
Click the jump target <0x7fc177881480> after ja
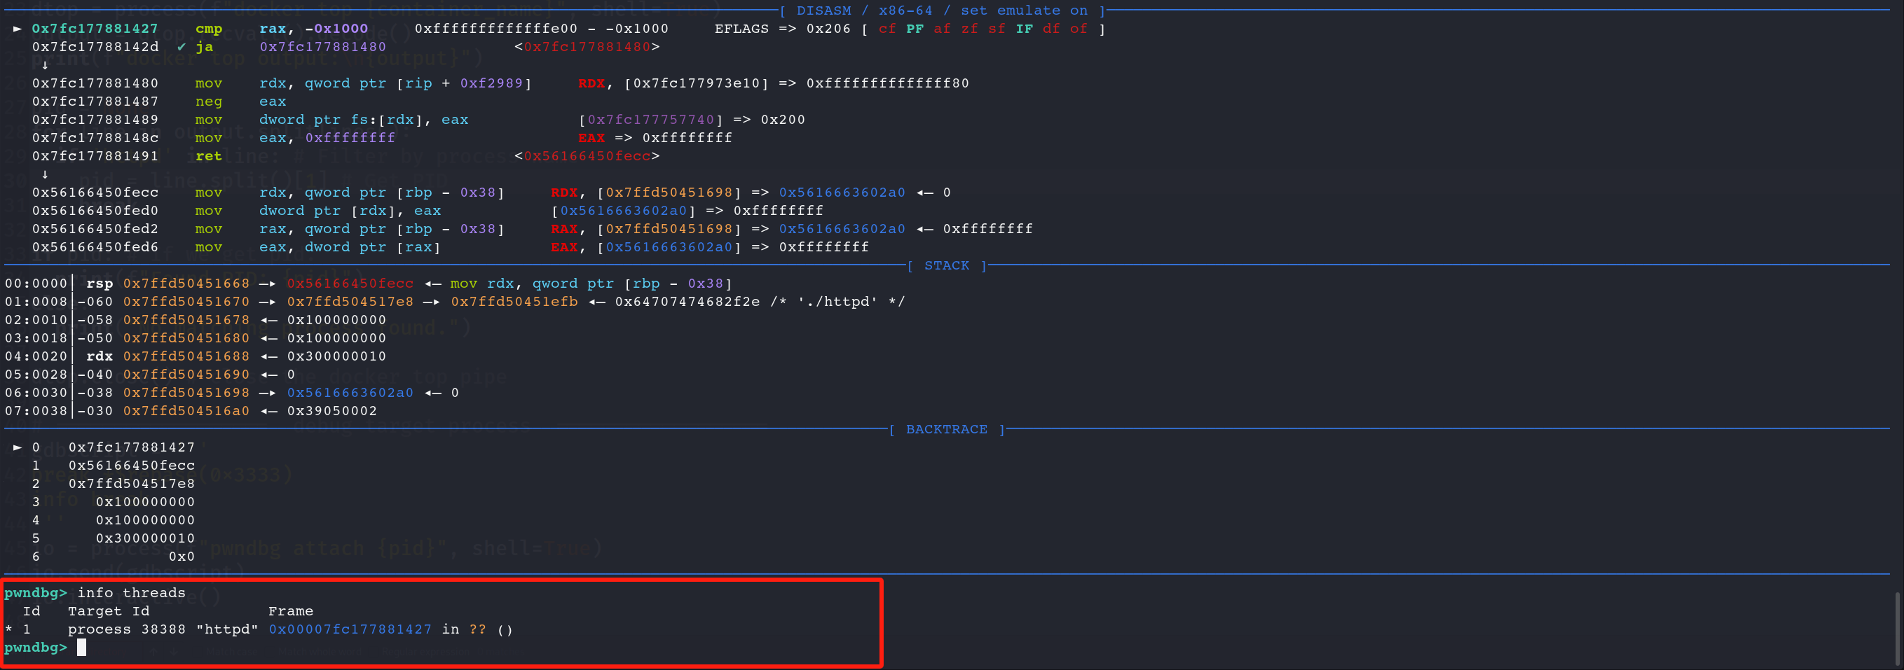587,46
